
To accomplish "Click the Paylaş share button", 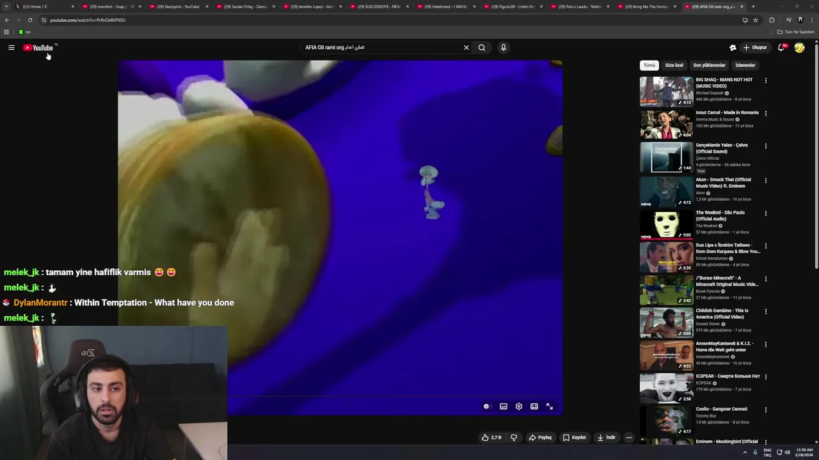I will click(540, 438).
